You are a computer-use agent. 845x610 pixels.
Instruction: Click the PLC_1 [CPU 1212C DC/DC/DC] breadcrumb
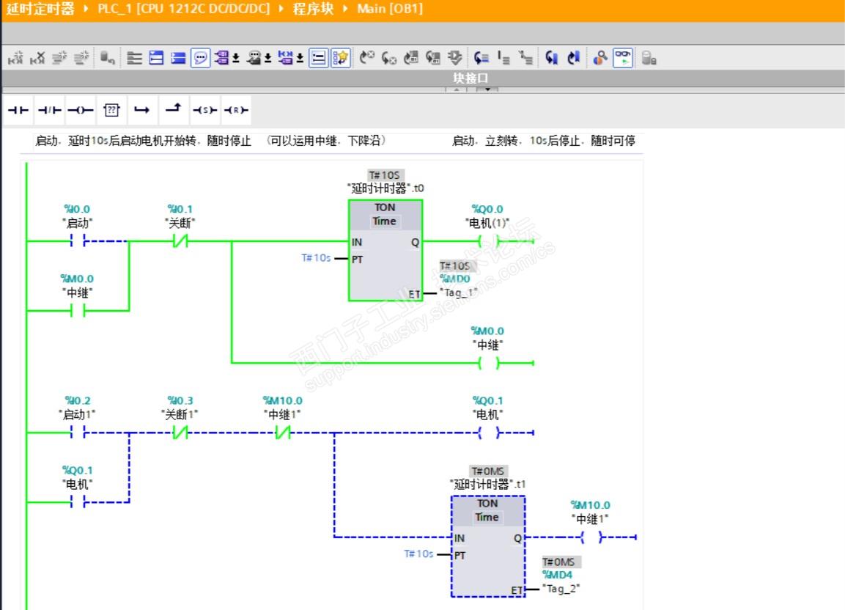(183, 9)
